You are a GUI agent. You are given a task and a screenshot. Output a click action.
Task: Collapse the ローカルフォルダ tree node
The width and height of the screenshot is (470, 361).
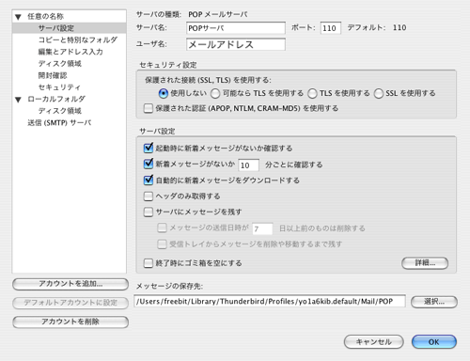(x=18, y=100)
